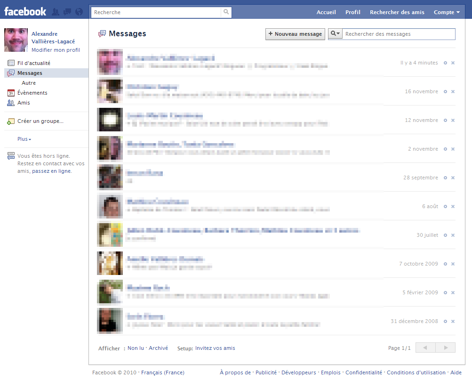Viewport: 472px width, 380px height.
Task: Open Rechercher des amis
Action: tap(397, 12)
